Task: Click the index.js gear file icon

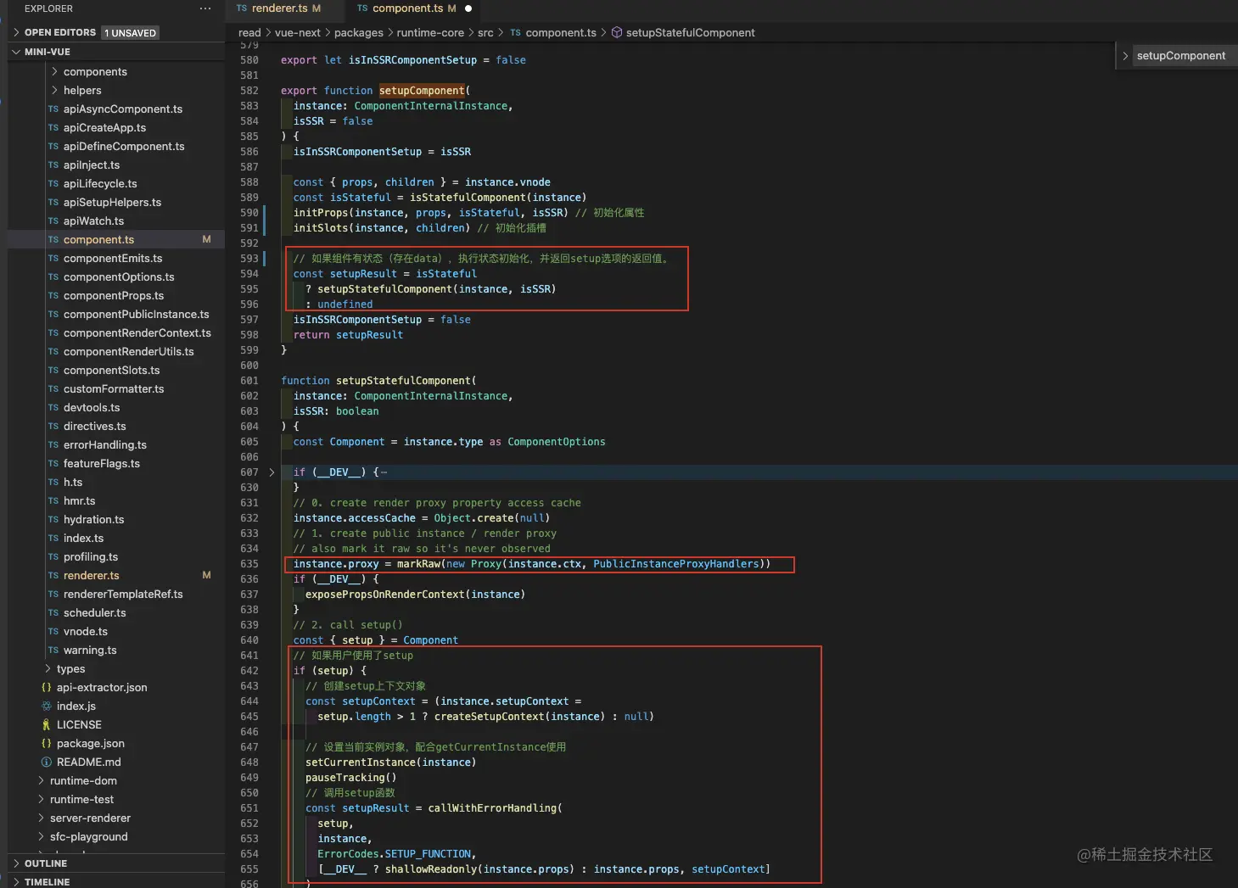Action: point(47,706)
